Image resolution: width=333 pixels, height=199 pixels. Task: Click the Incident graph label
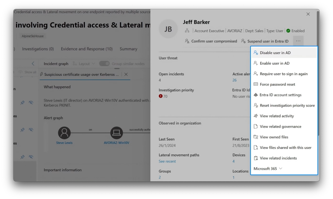click(x=56, y=64)
